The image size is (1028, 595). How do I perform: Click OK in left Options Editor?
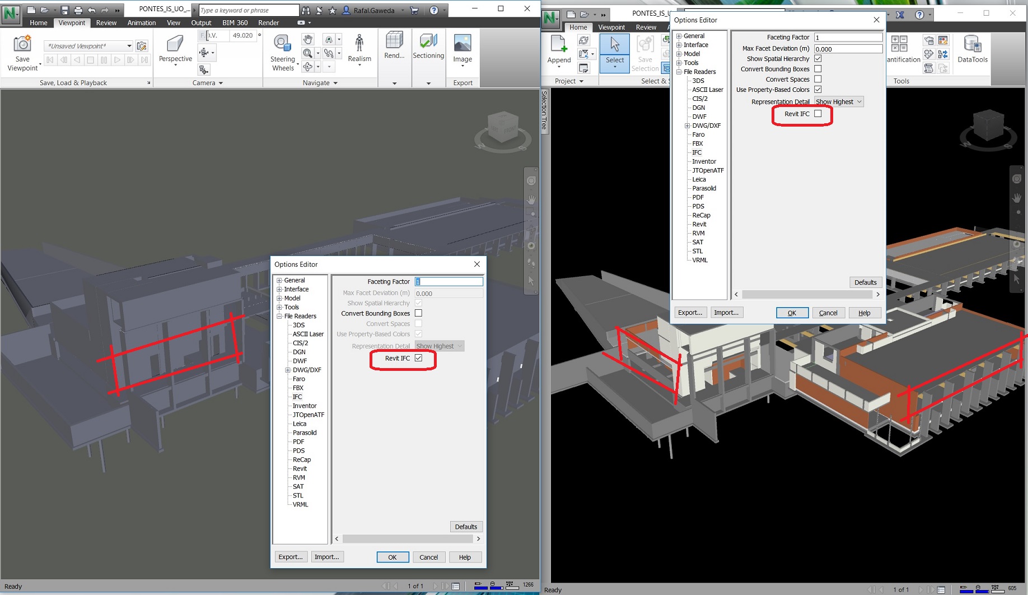click(392, 557)
